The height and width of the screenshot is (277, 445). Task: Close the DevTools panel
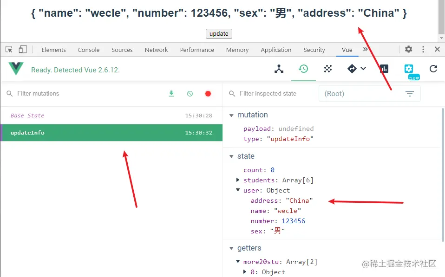coord(438,49)
